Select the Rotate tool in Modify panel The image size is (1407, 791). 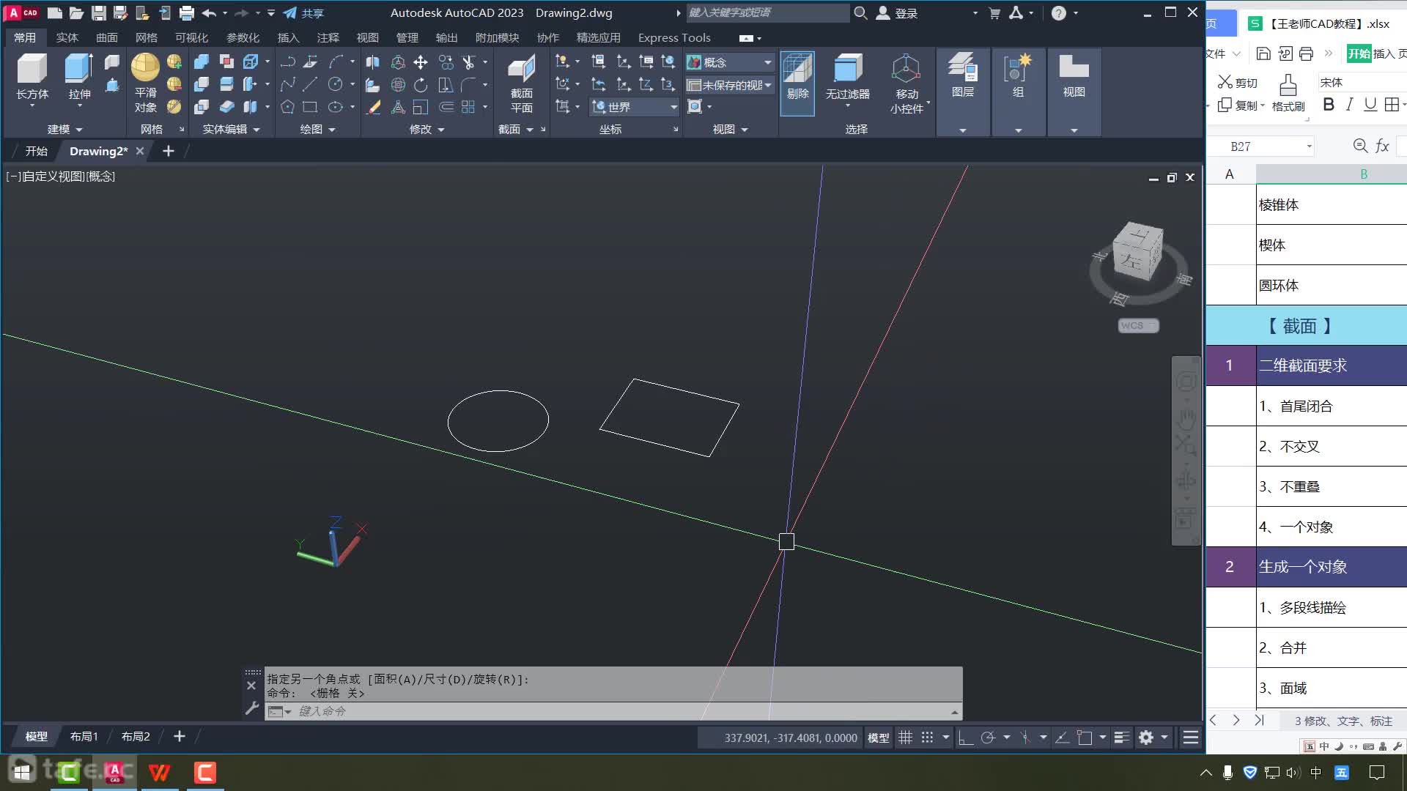coord(421,85)
